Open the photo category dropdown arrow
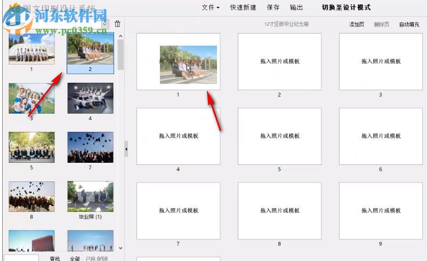Image resolution: width=427 pixels, height=261 pixels. 105,24
